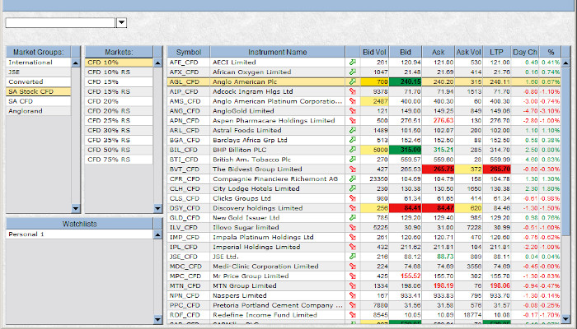This screenshot has height=329, width=577.
Task: Click the red down-trend arrow for Adcock Ingram
Action: (354, 91)
